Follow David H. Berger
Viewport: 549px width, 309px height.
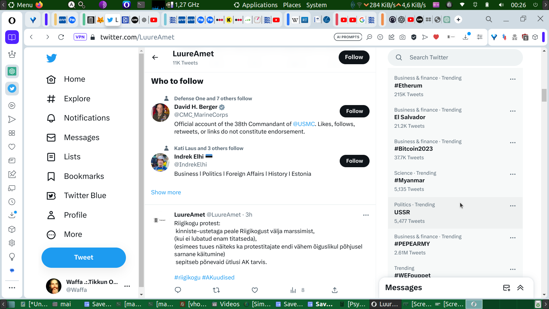click(354, 111)
